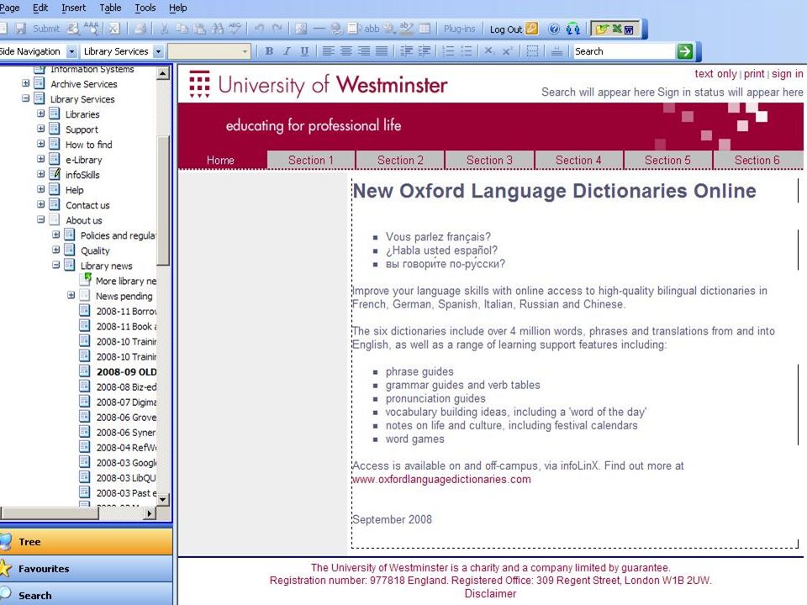Open the empty style combo box

tap(209, 51)
